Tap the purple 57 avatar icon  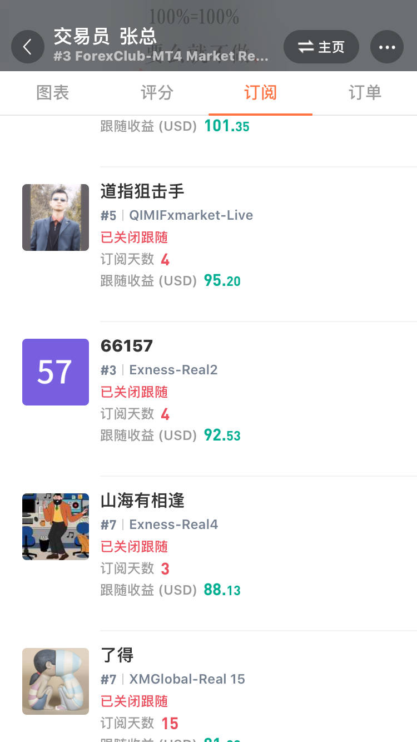tap(56, 372)
